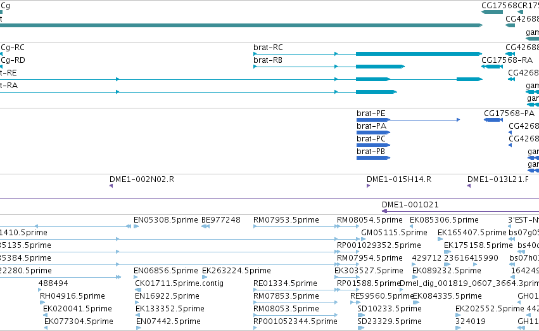Click the EN06856.5prime EST label

point(166,271)
